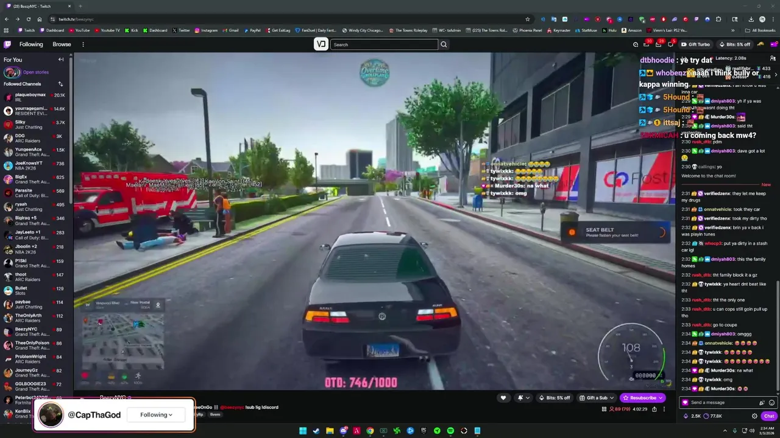The height and width of the screenshot is (438, 780).
Task: Open thoot channel in sidebar
Action: coord(35,277)
